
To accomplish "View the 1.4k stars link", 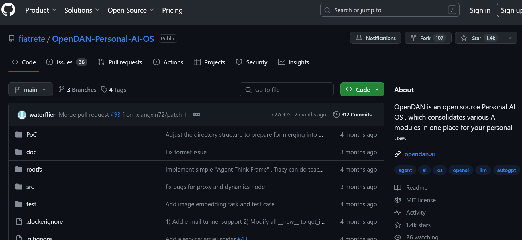I will point(412,225).
